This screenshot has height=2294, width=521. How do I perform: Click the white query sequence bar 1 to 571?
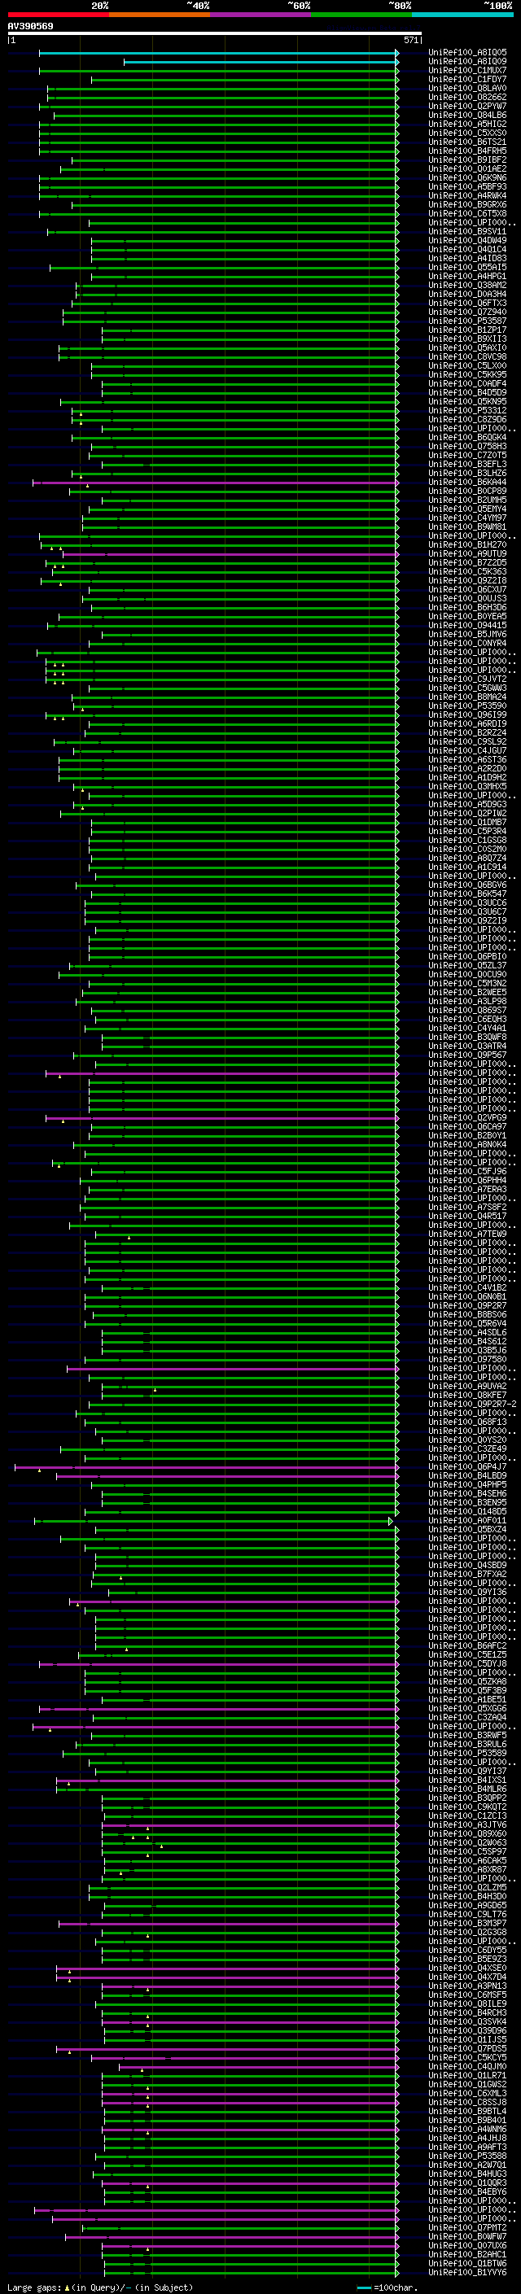point(214,33)
